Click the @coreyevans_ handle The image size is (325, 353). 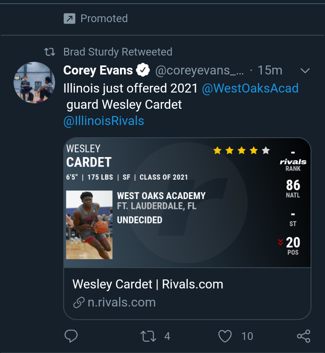point(200,70)
